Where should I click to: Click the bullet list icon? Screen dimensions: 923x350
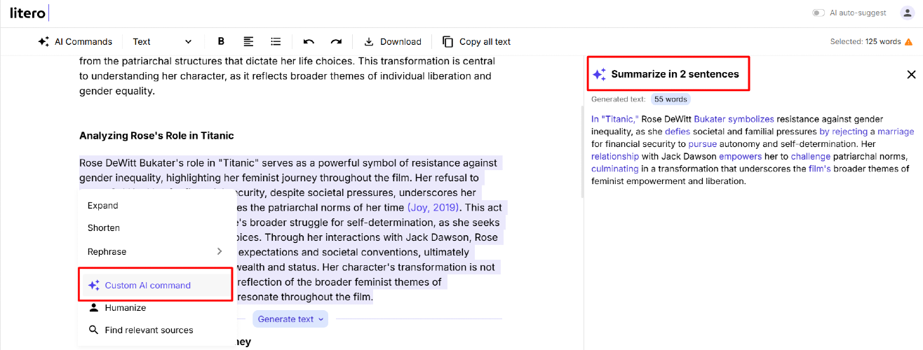tap(276, 41)
